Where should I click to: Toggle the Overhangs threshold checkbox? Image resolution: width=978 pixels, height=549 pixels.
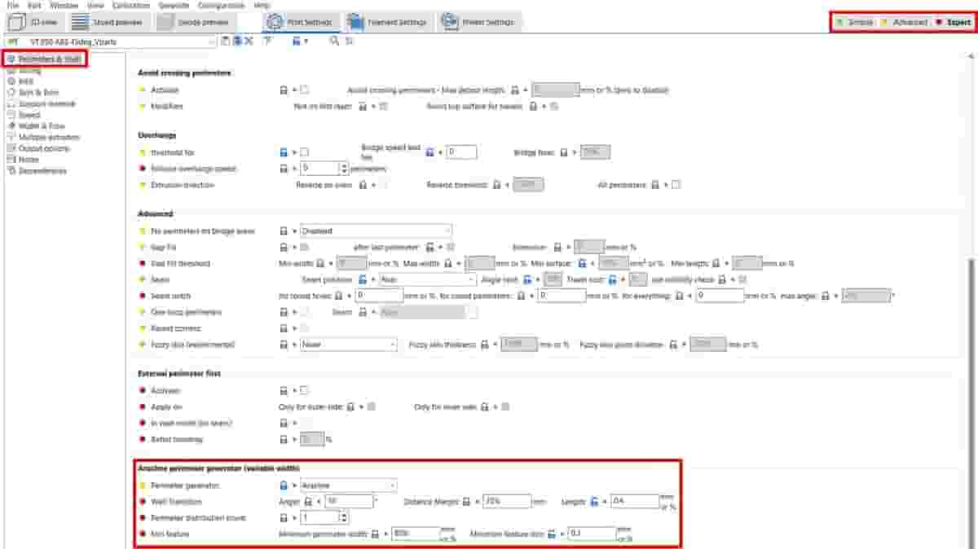tap(304, 152)
